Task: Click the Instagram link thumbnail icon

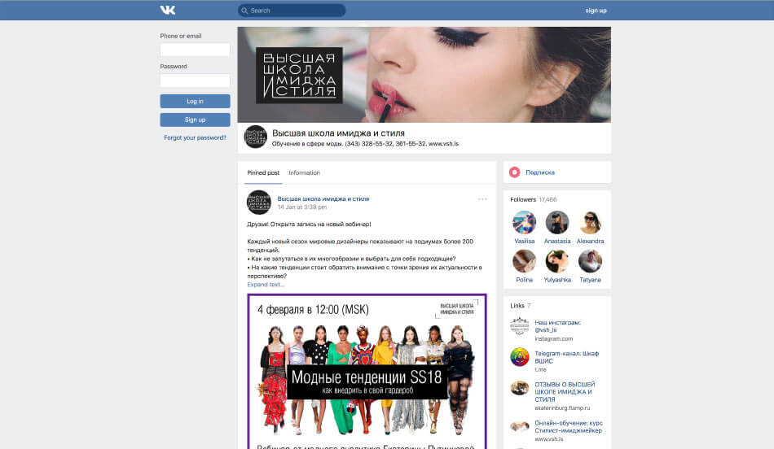Action: 520,326
